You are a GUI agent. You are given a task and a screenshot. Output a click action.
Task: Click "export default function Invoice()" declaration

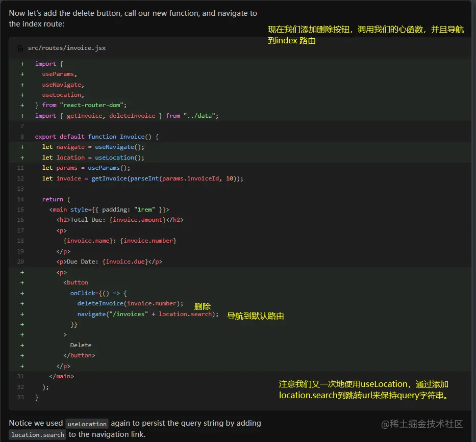tap(93, 137)
